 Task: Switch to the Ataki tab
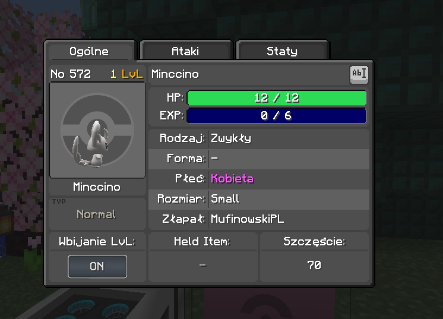point(185,51)
